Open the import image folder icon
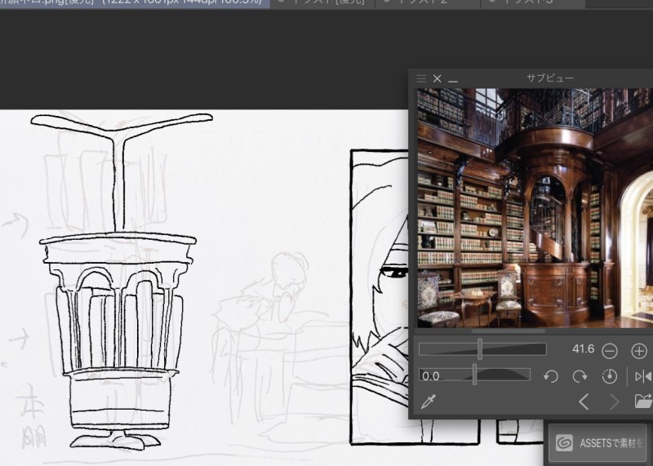 coord(643,402)
